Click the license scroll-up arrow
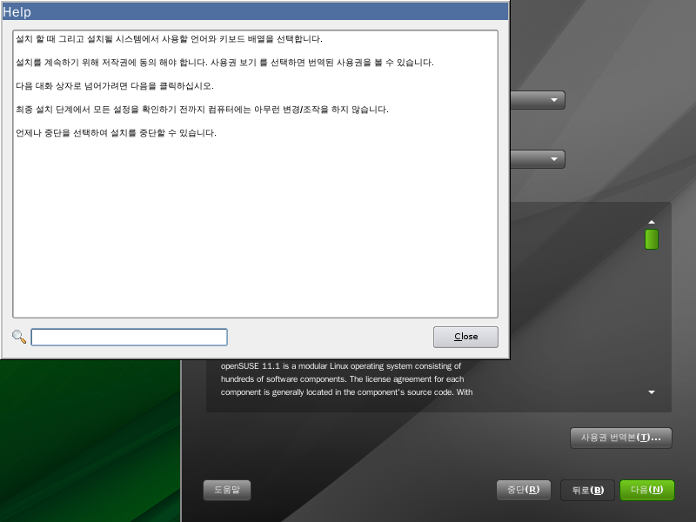This screenshot has width=696, height=522. coord(652,222)
